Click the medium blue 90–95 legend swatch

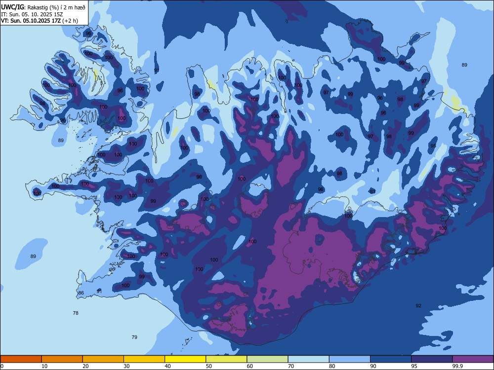391,359
